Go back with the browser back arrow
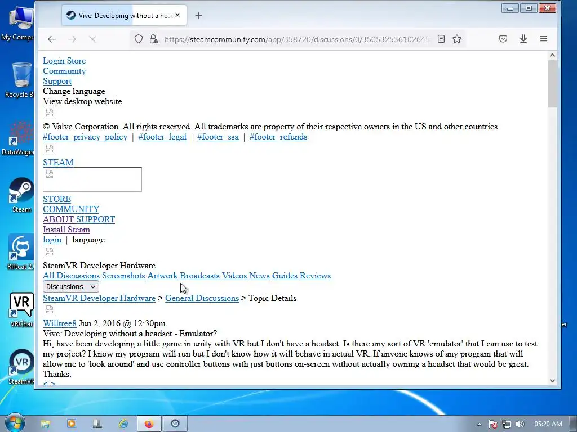Image resolution: width=577 pixels, height=432 pixels. click(51, 39)
